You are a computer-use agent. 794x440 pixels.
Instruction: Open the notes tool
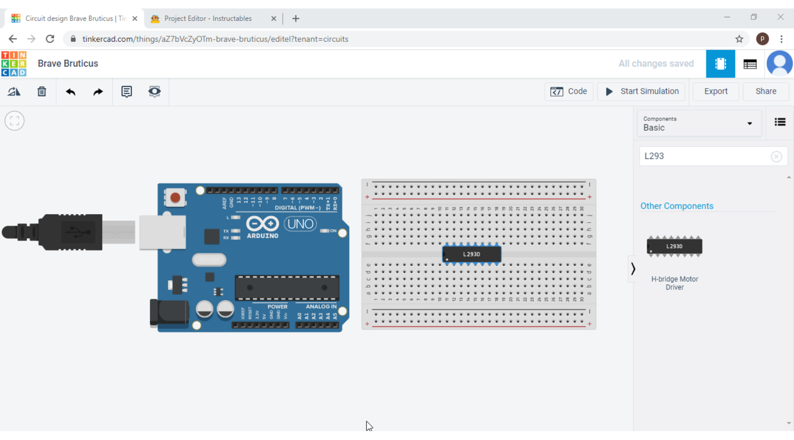[x=127, y=91]
